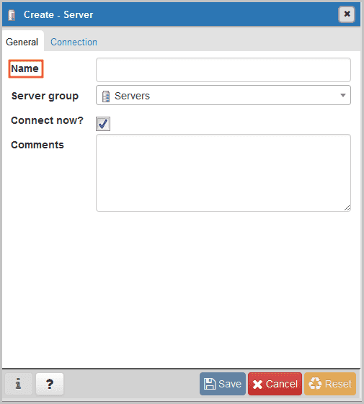Image resolution: width=364 pixels, height=404 pixels.
Task: Switch to the Connection tab
Action: pyautogui.click(x=74, y=42)
